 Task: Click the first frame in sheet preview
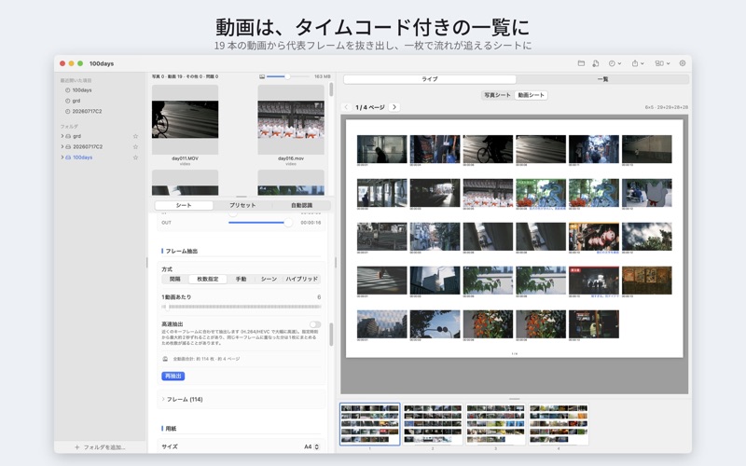pyautogui.click(x=382, y=149)
